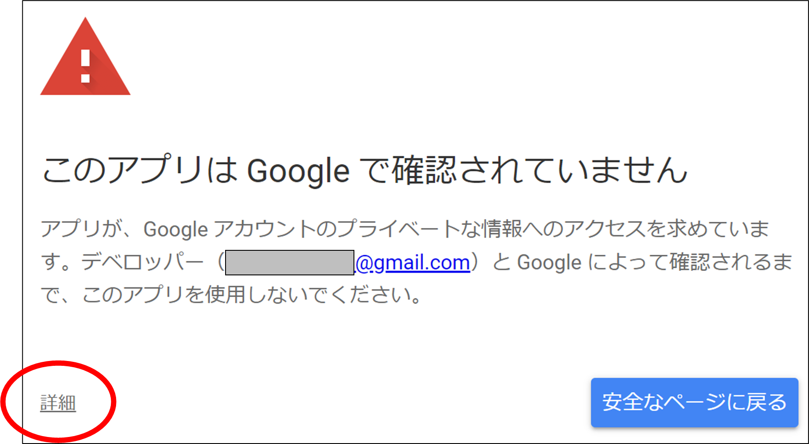The image size is (809, 444).
Task: Open the @gmail.com developer email link
Action: [x=412, y=263]
